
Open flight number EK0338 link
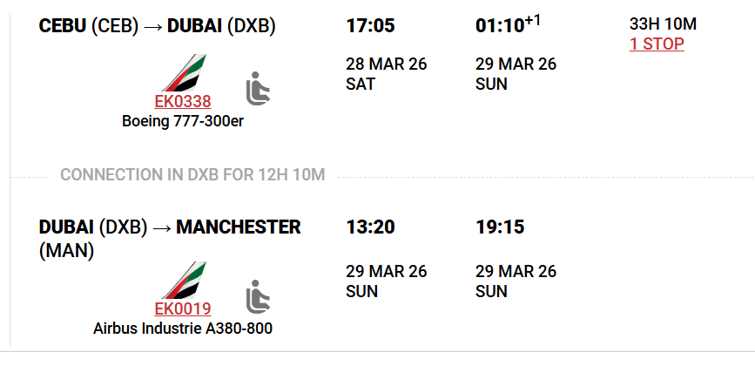tap(183, 101)
